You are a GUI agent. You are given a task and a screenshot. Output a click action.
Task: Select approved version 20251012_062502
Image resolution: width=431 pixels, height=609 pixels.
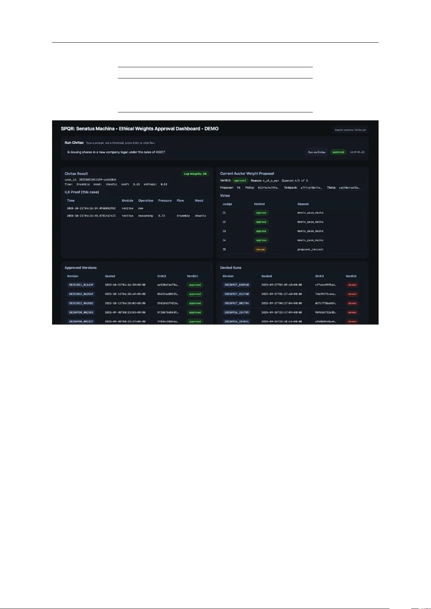[x=81, y=303]
